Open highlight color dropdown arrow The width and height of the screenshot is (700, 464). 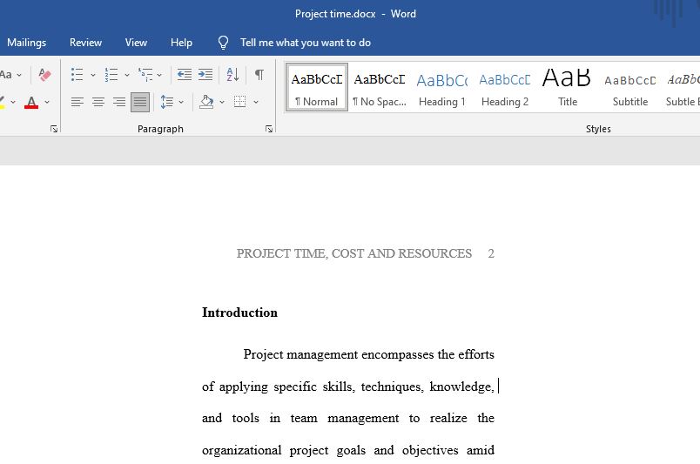point(13,102)
